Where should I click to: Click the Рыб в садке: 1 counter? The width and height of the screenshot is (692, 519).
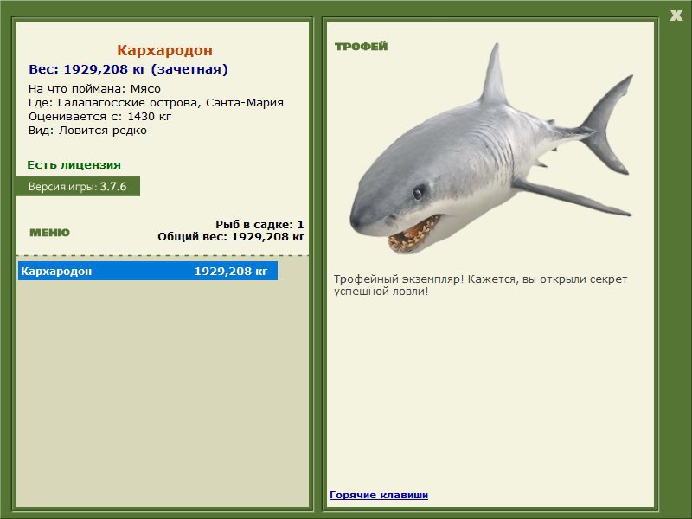click(x=259, y=225)
